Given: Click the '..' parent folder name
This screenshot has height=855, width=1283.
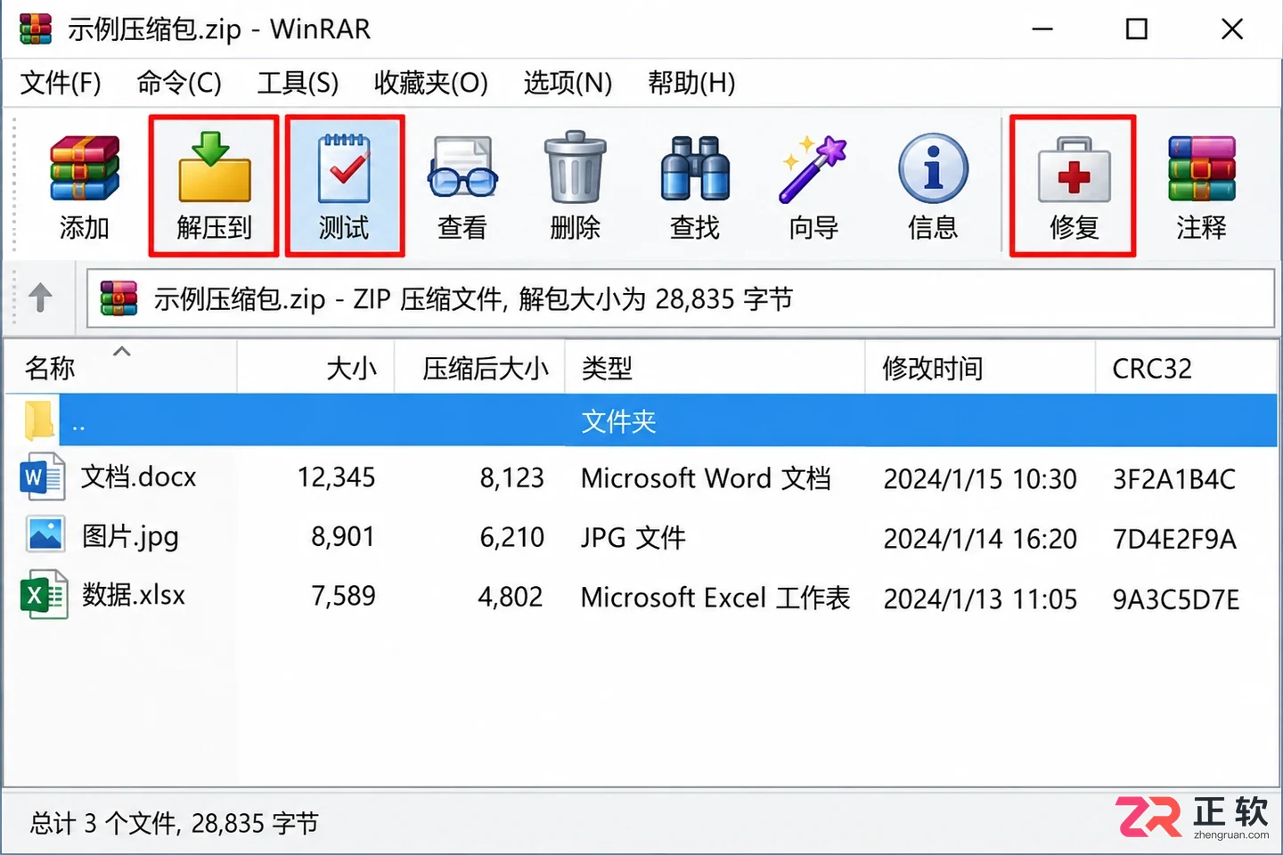Looking at the screenshot, I should click(x=78, y=427).
